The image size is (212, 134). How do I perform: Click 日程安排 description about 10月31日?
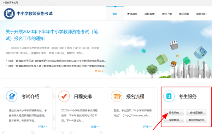pos(79,116)
